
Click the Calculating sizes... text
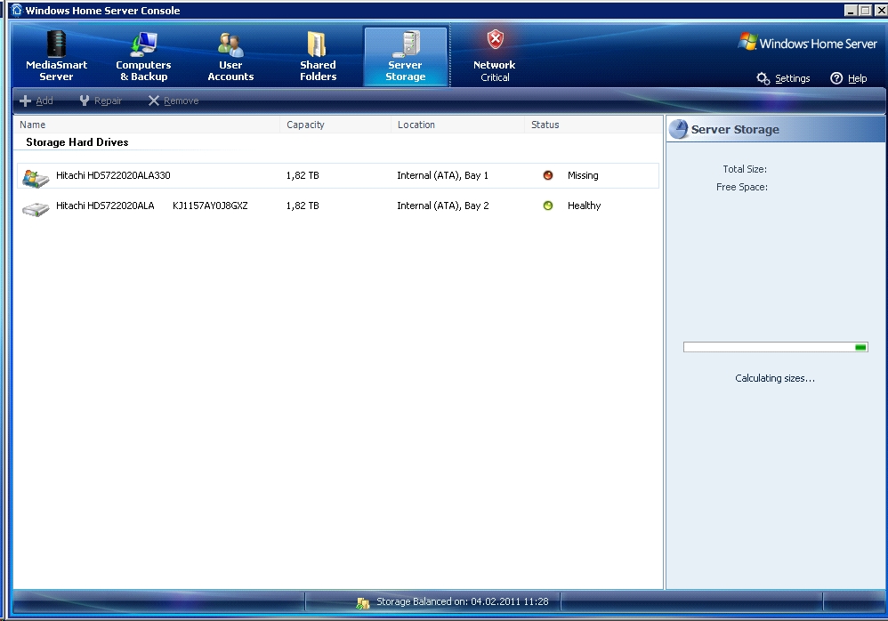pyautogui.click(x=775, y=378)
